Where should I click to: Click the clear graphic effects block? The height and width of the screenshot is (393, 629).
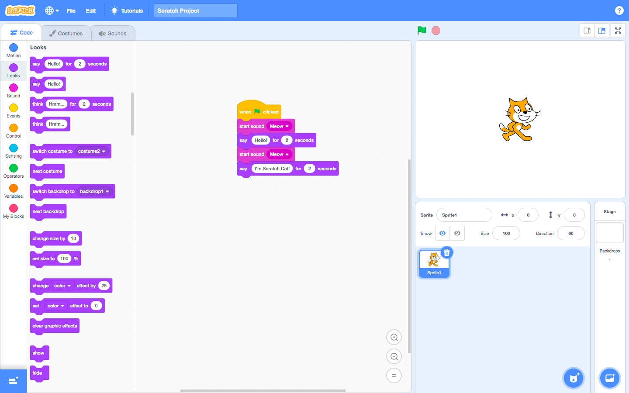pos(55,326)
